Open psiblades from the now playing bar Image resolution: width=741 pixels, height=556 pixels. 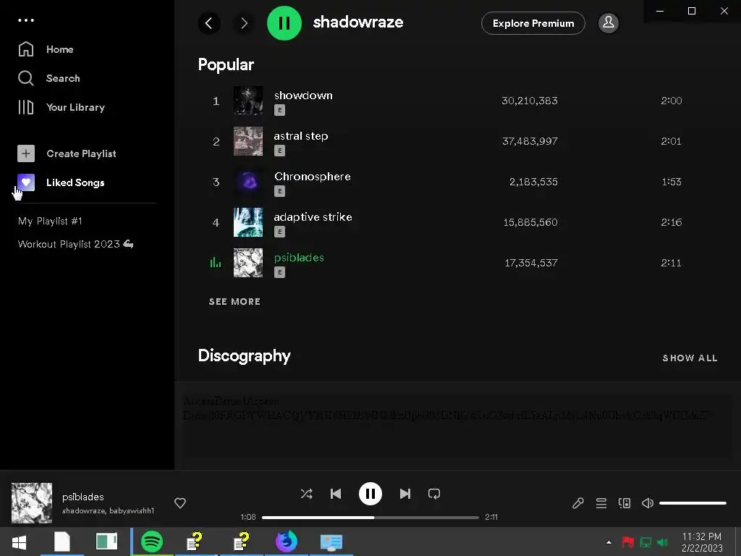pyautogui.click(x=82, y=497)
